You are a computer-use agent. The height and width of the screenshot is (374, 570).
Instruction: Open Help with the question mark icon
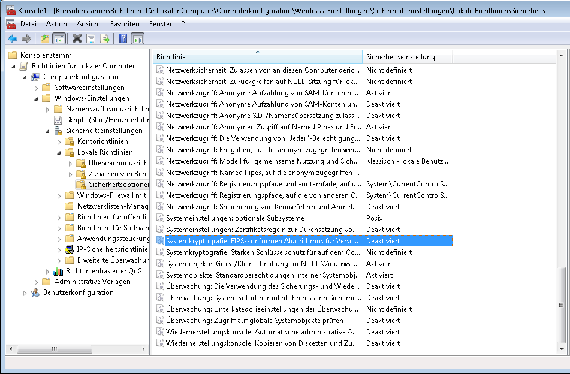(123, 38)
